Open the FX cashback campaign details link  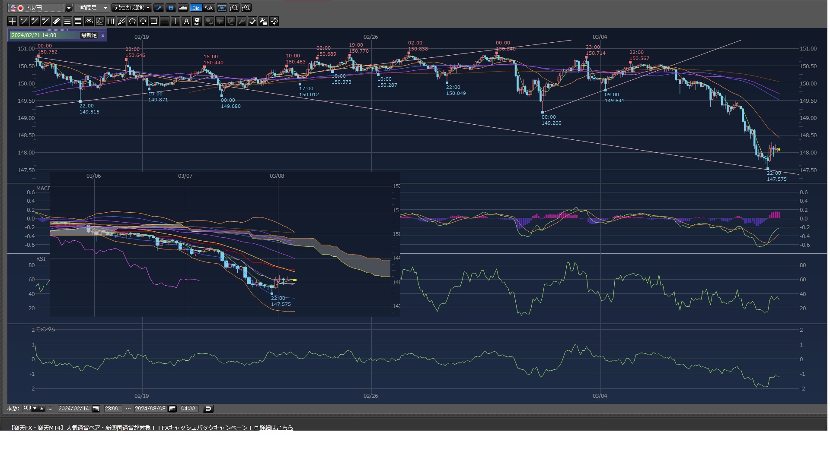(x=276, y=428)
